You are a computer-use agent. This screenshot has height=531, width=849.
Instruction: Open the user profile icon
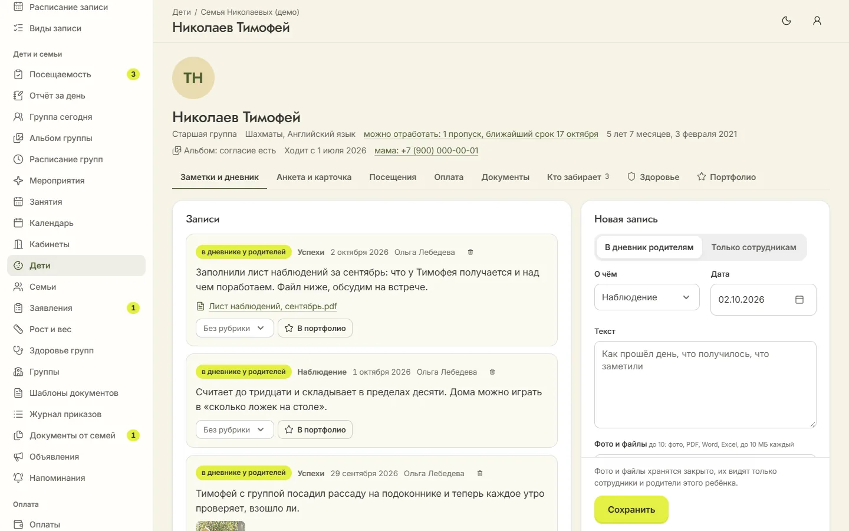point(817,21)
